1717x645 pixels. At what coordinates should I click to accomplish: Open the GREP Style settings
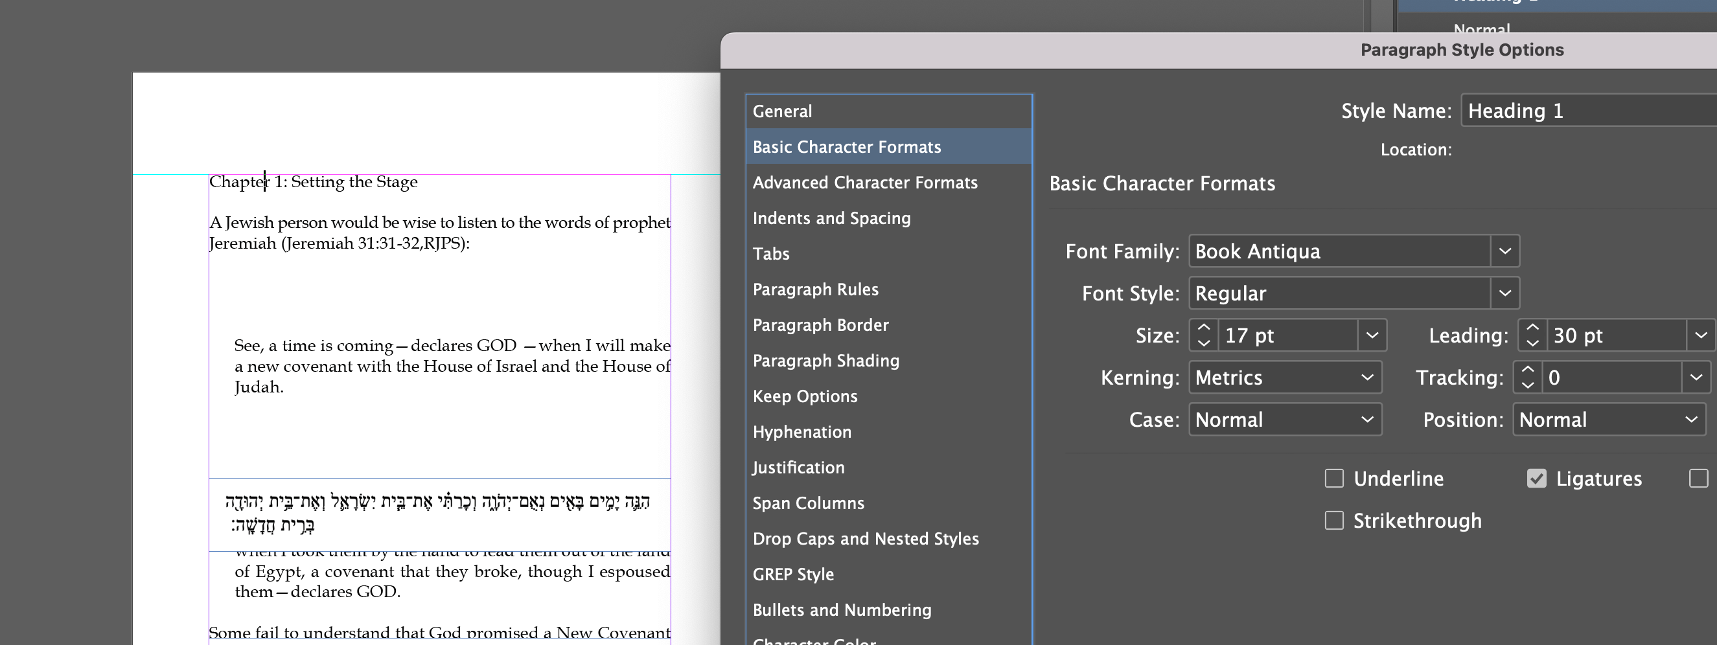[x=793, y=574]
